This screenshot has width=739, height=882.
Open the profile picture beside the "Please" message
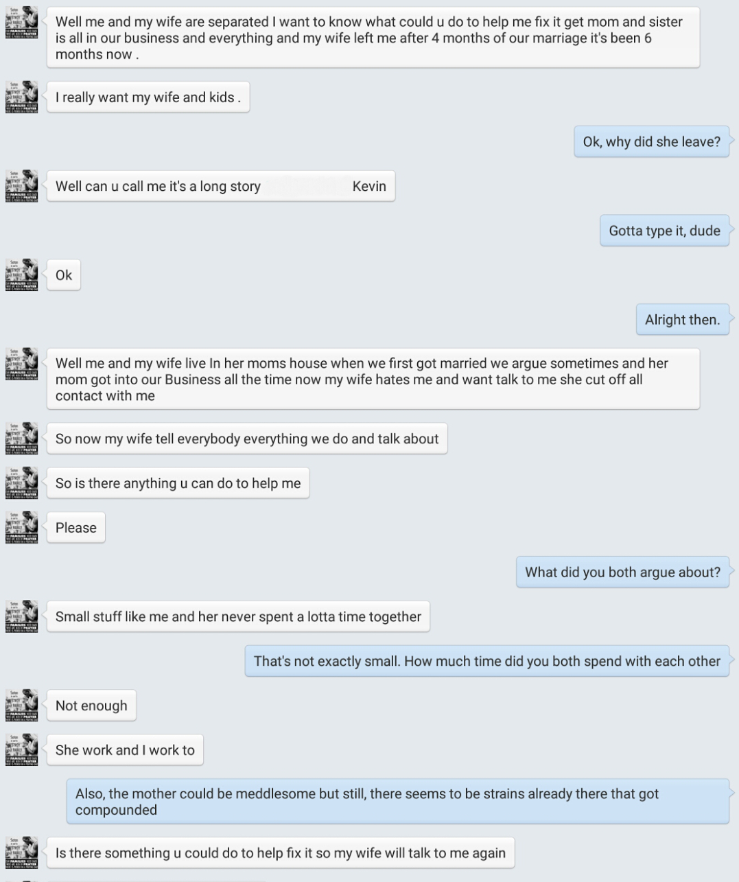(22, 527)
